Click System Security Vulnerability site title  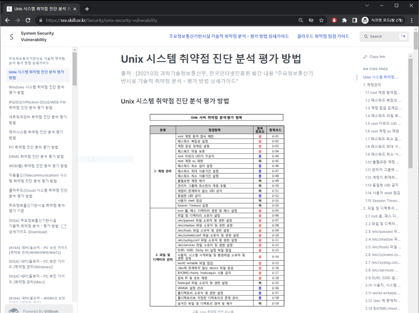pos(37,37)
